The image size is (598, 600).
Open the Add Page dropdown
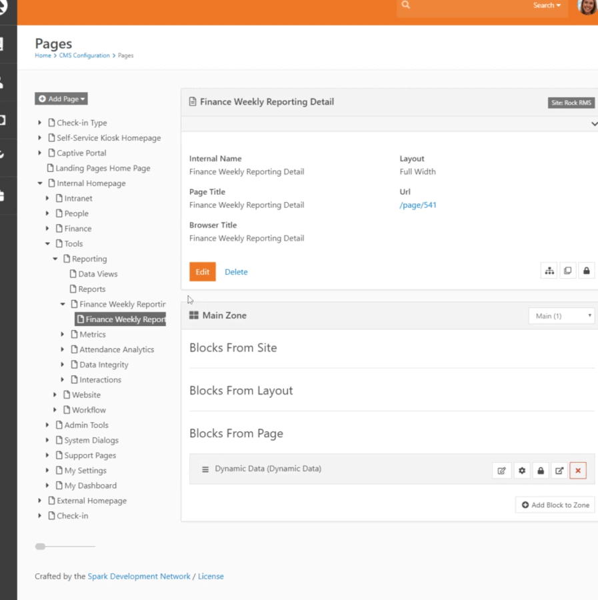coord(61,99)
